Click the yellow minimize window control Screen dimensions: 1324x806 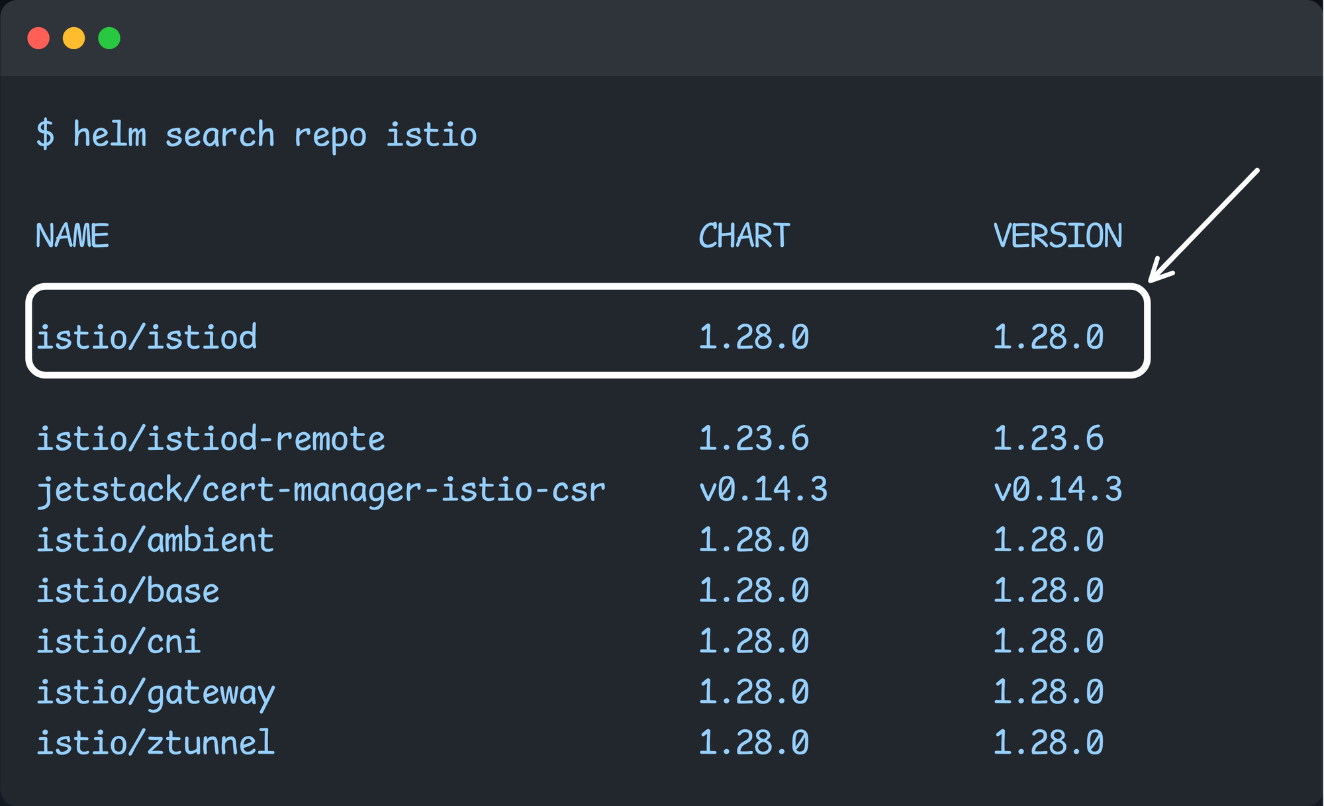(x=75, y=38)
